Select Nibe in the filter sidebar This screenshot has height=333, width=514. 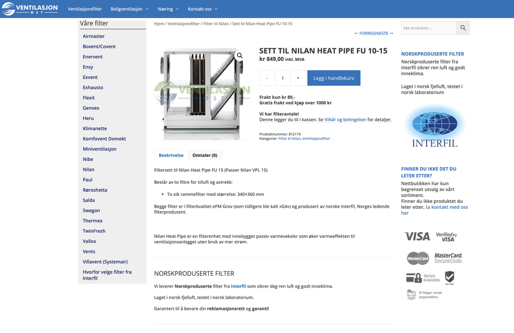tap(88, 159)
